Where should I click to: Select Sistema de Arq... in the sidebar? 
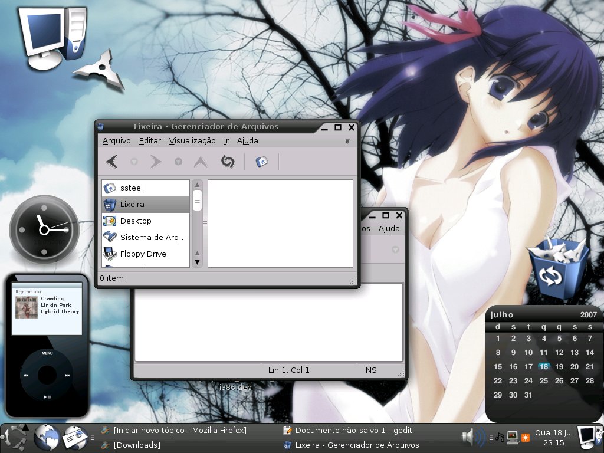(x=146, y=238)
